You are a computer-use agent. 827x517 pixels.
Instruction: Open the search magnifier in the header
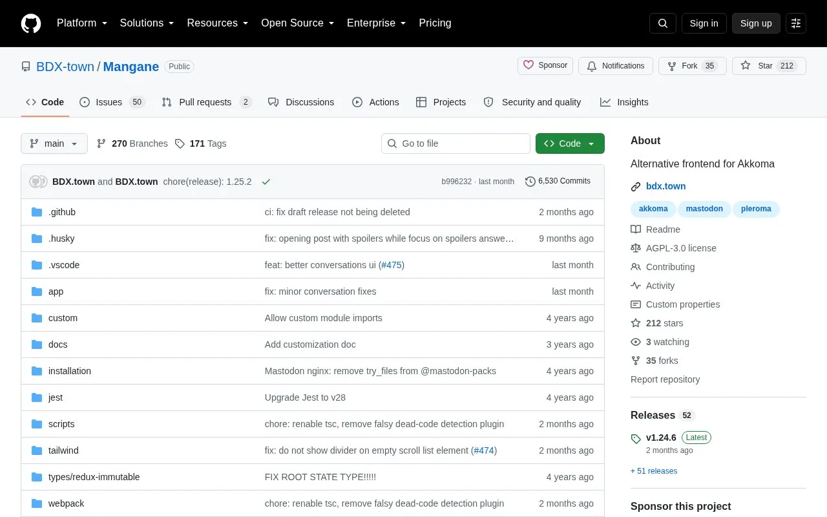pyautogui.click(x=663, y=23)
